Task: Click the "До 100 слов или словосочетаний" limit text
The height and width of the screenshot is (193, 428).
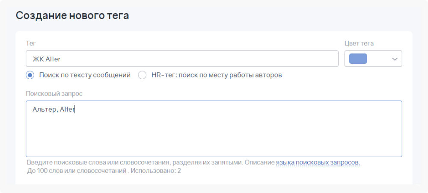Action: (76, 171)
